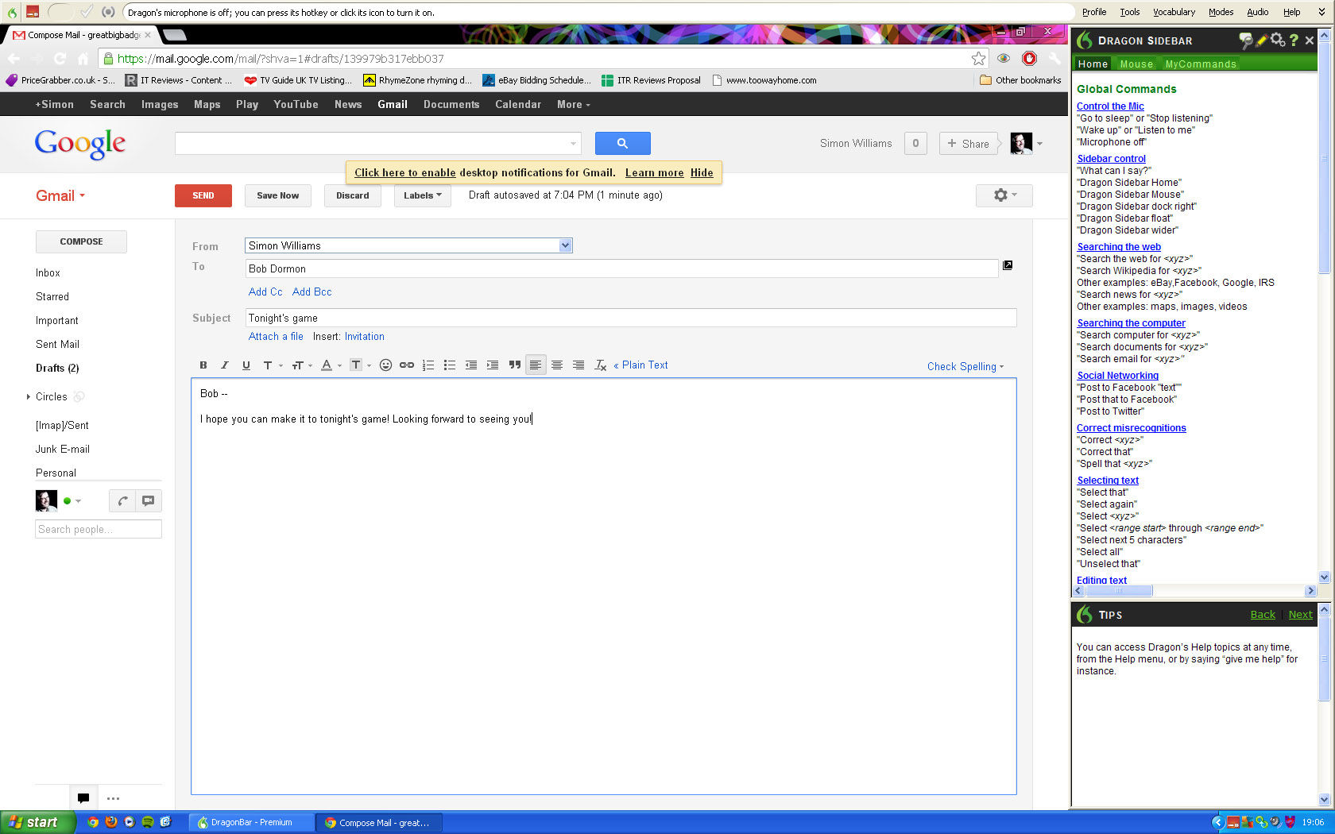The width and height of the screenshot is (1335, 834).
Task: Launch Firefox from quick launch
Action: click(x=111, y=822)
